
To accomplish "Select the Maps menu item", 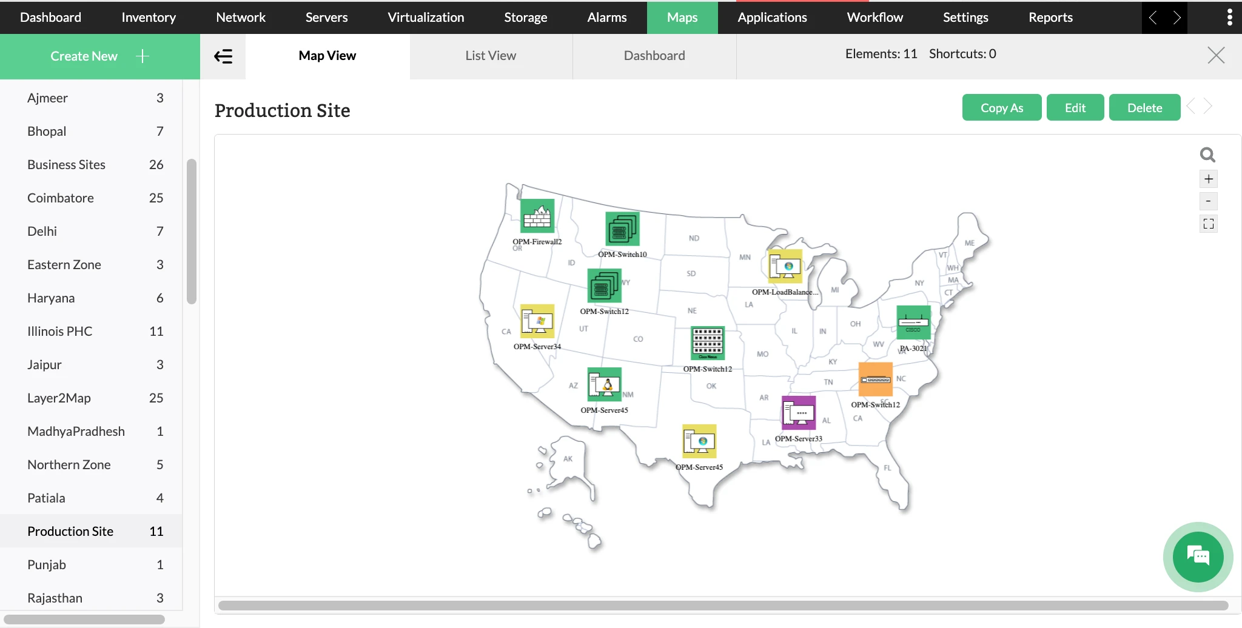I will pyautogui.click(x=682, y=17).
